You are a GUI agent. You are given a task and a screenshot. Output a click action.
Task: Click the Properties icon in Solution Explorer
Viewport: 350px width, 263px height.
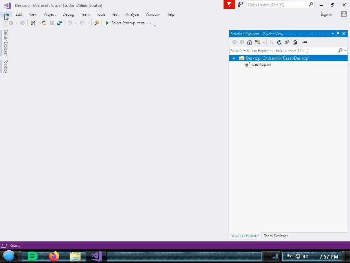[x=305, y=42]
